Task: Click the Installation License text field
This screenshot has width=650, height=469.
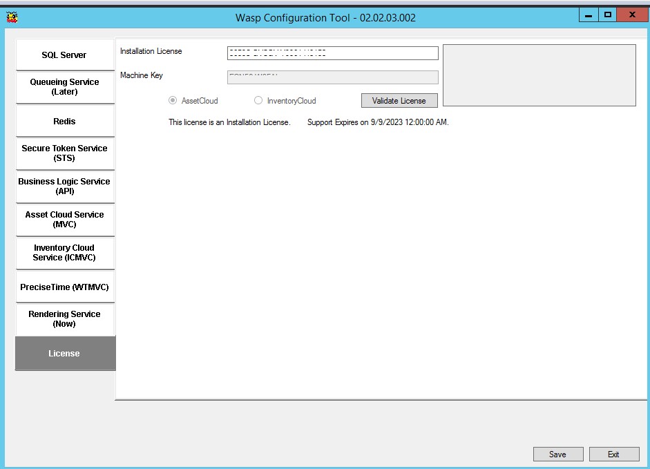Action: coord(332,53)
